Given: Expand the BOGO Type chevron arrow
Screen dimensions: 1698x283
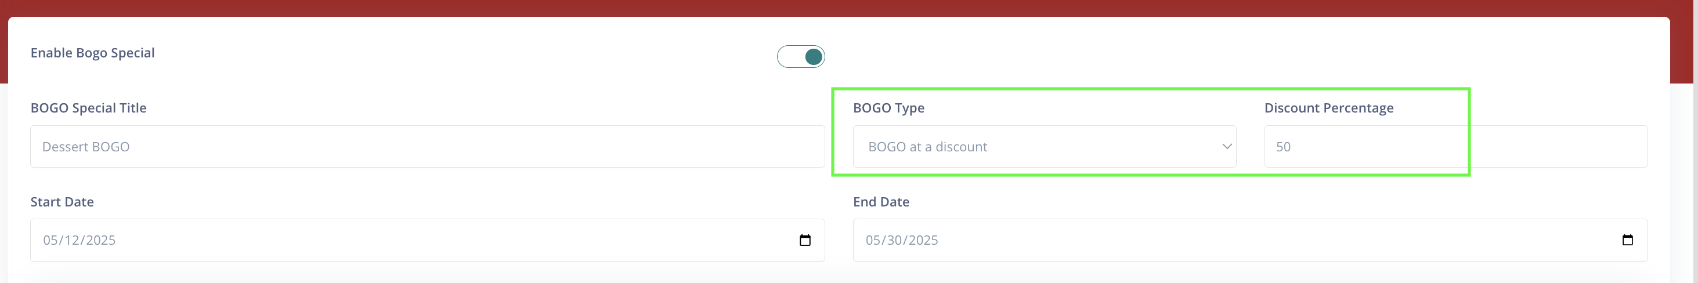Looking at the screenshot, I should (x=1227, y=147).
